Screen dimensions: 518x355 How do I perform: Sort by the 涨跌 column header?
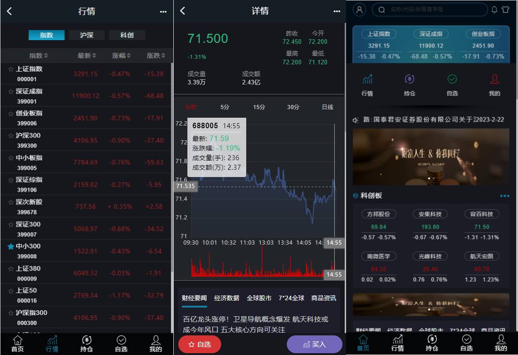[155, 56]
